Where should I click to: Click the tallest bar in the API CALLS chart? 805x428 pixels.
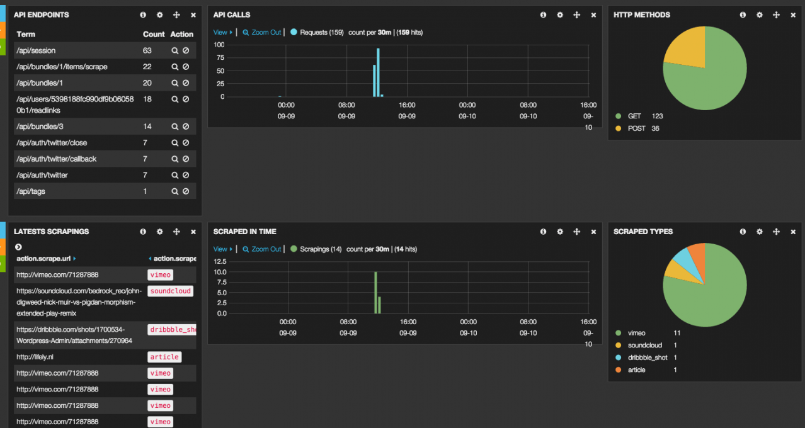coord(378,72)
